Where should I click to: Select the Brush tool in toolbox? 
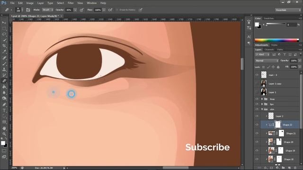tap(4, 63)
